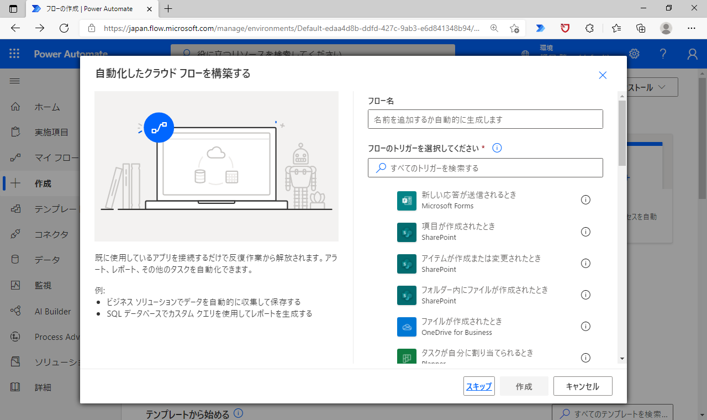707x420 pixels.
Task: Click the Power Automate extension icon
Action: click(x=541, y=28)
